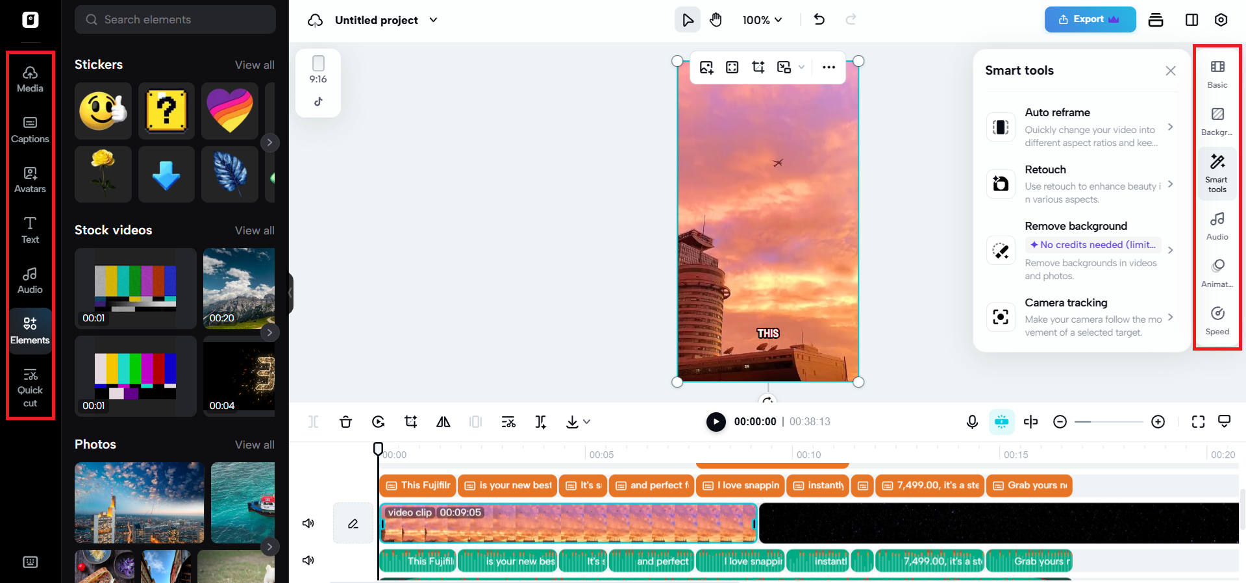Open the 100% zoom dropdown
Viewport: 1246px width, 583px height.
pyautogui.click(x=762, y=20)
